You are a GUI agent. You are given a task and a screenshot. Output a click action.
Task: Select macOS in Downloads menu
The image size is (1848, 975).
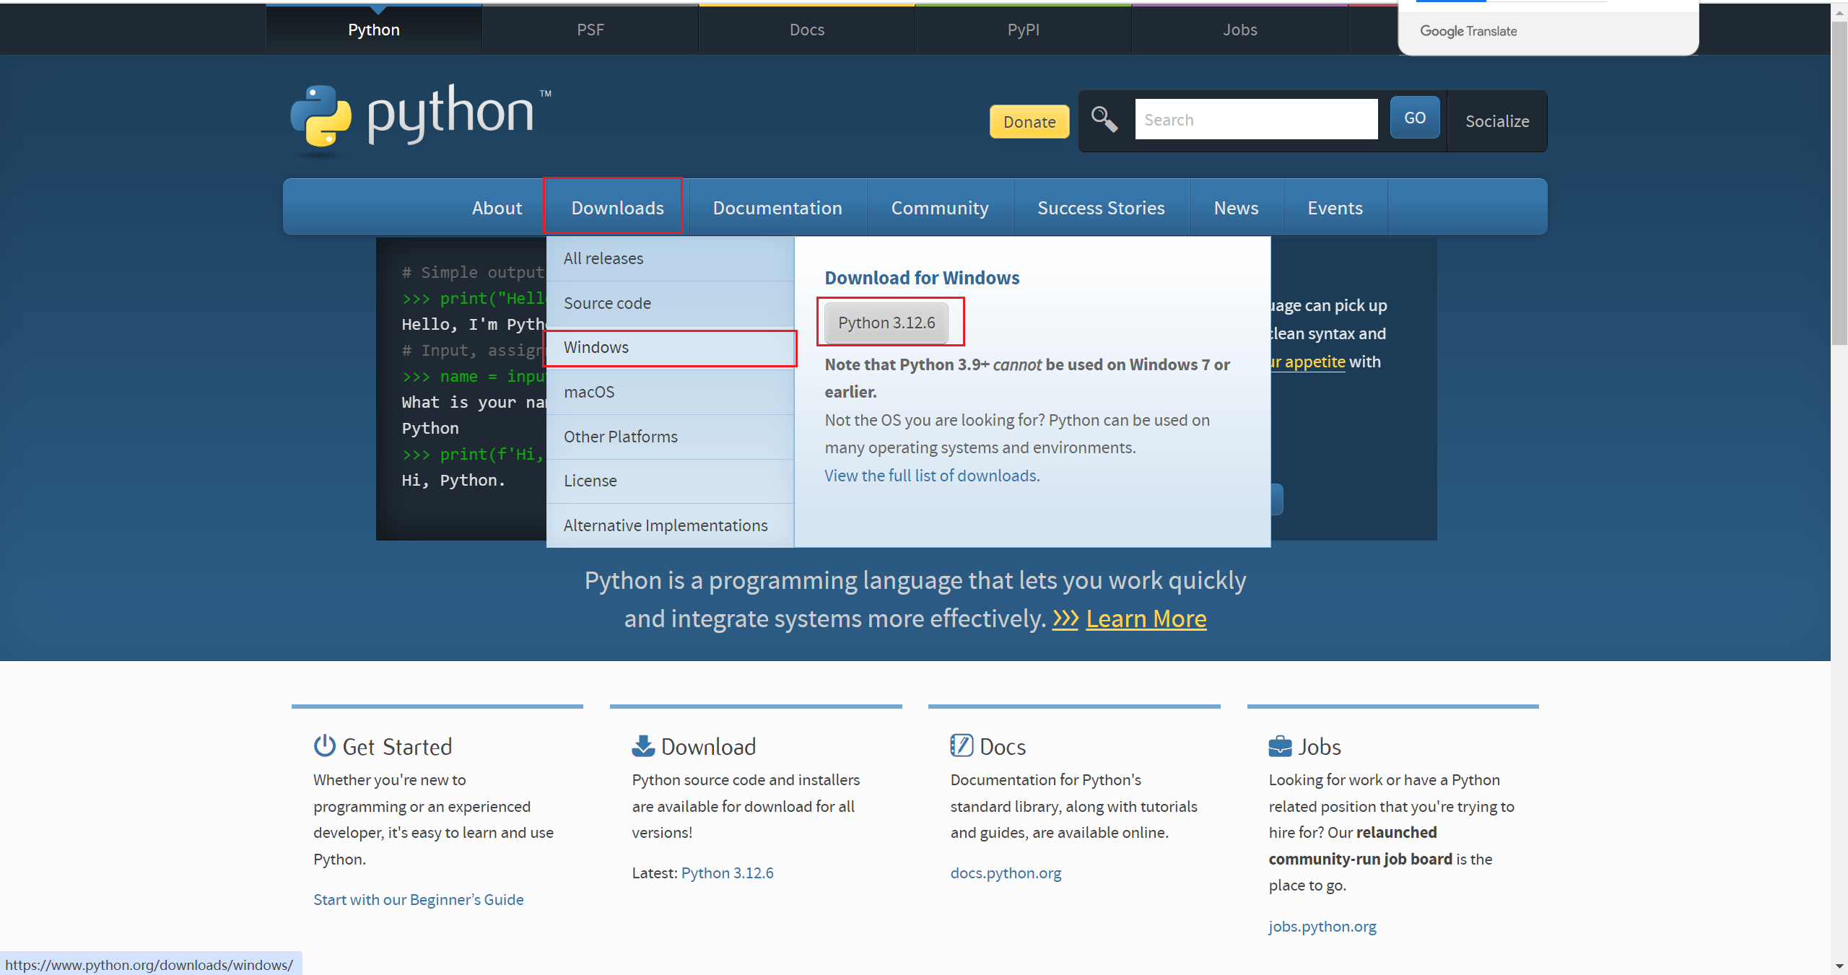click(x=670, y=392)
